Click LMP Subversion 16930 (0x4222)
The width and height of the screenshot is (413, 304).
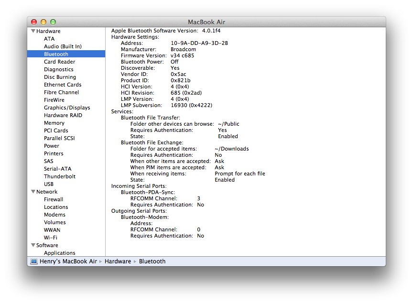tap(192, 105)
